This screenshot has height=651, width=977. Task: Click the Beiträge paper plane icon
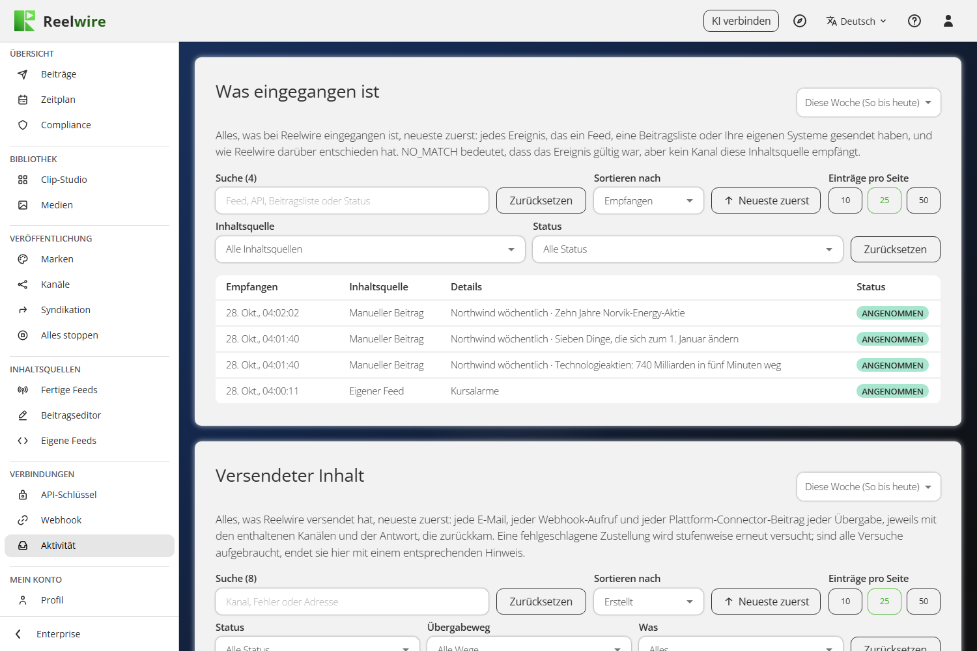click(x=23, y=74)
